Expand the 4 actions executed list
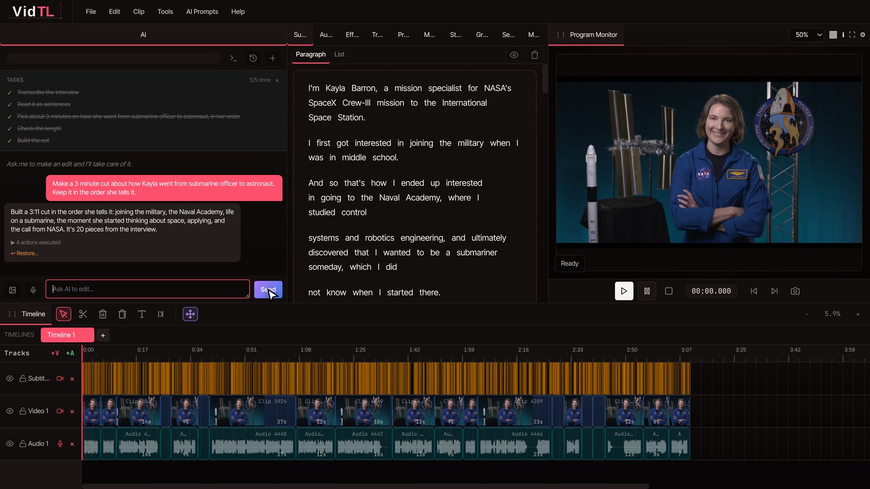This screenshot has height=489, width=870. pos(36,242)
